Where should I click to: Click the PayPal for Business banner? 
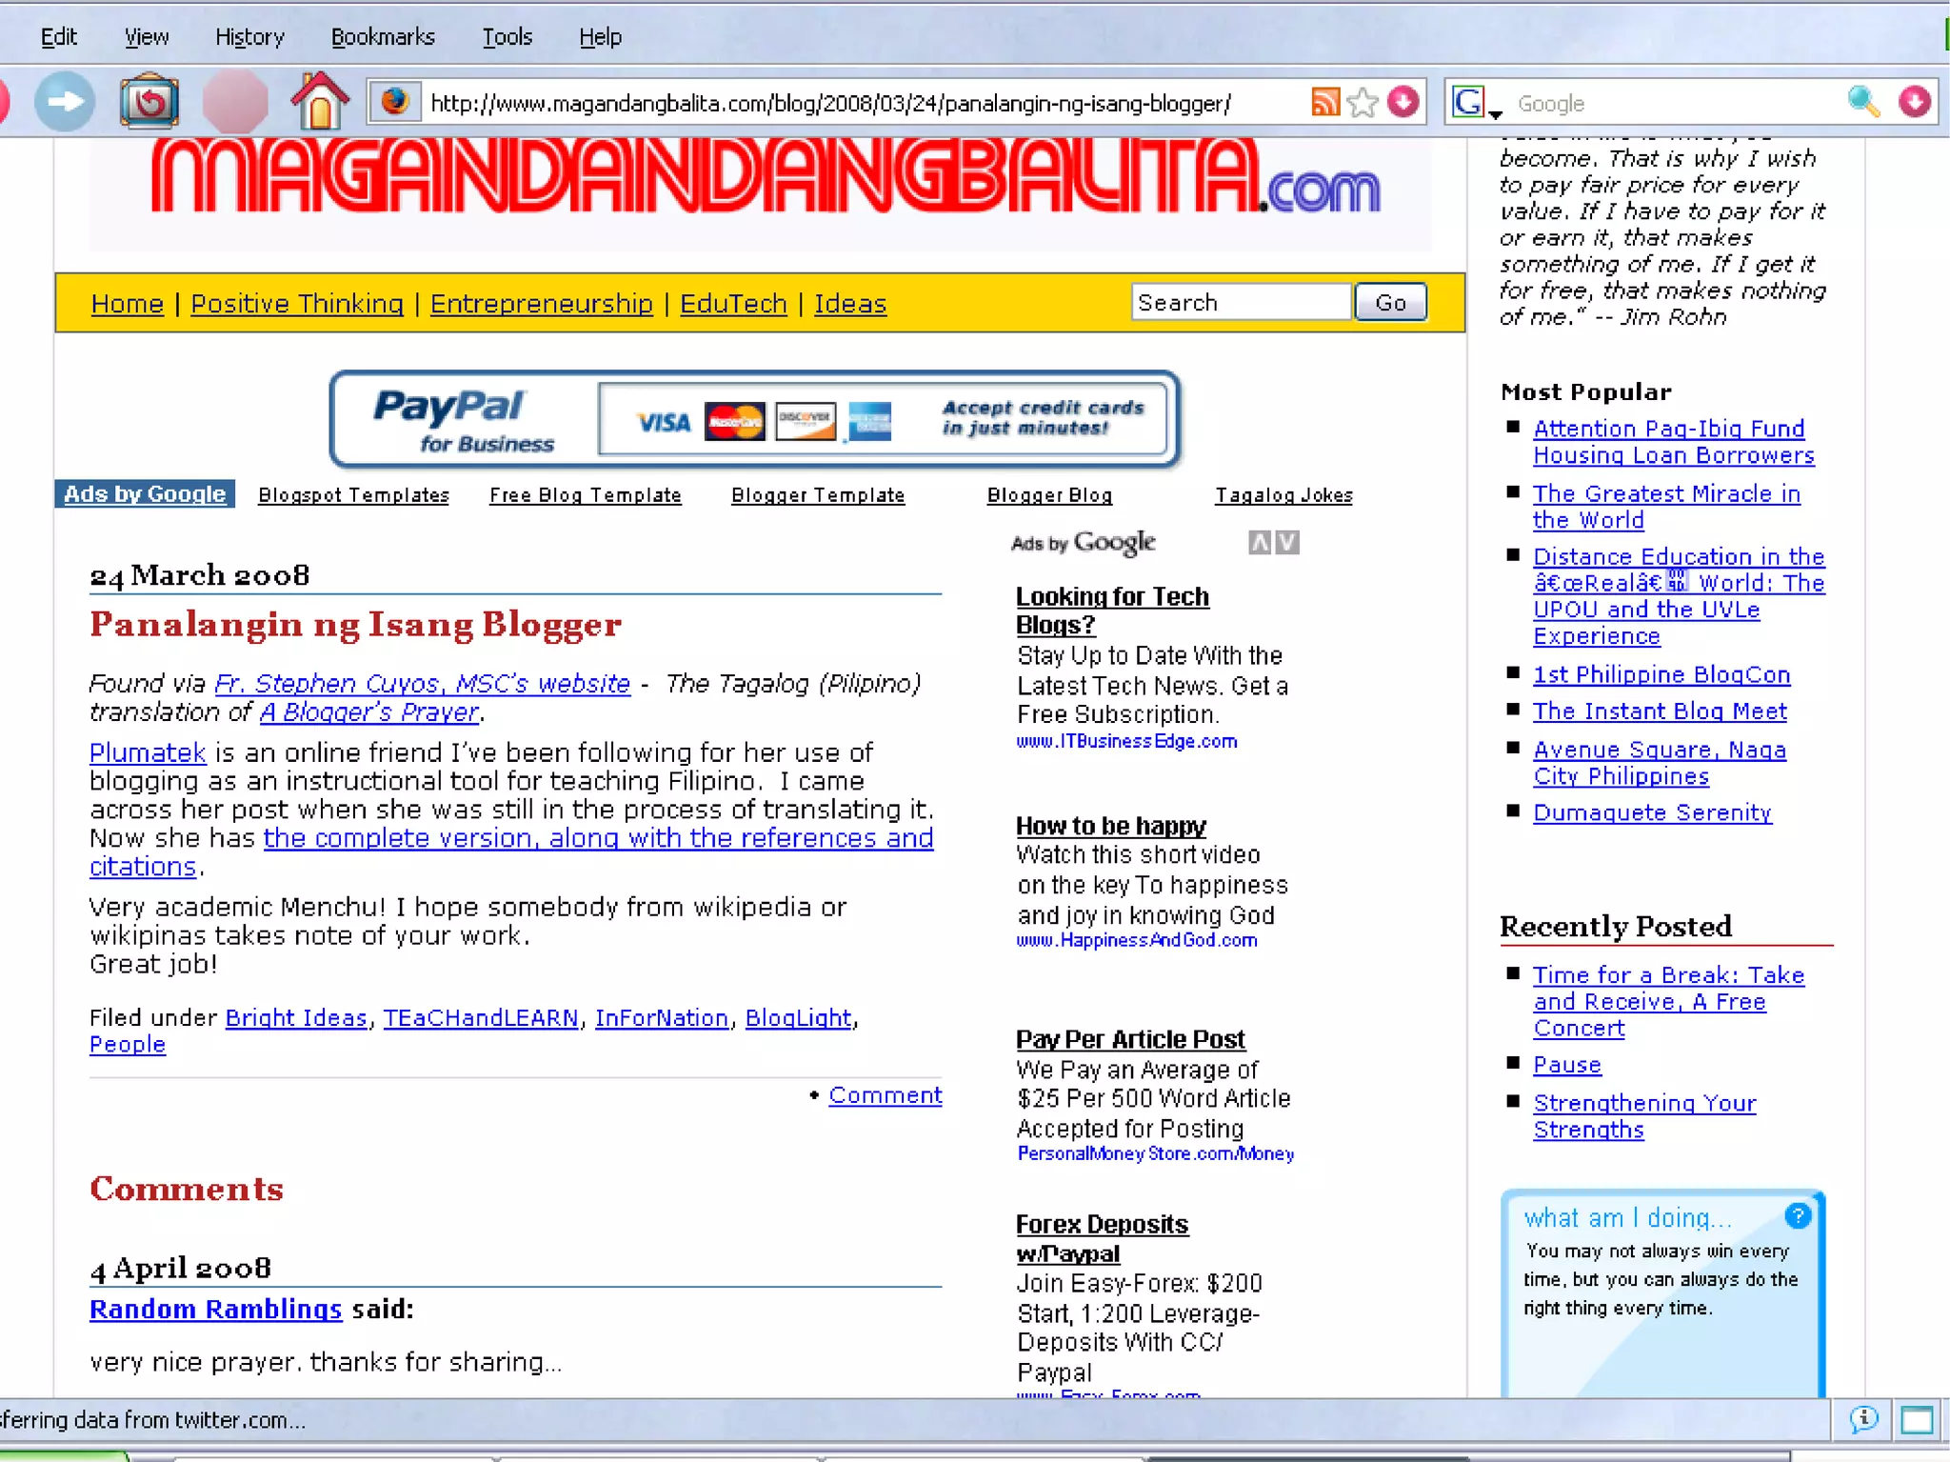754,420
